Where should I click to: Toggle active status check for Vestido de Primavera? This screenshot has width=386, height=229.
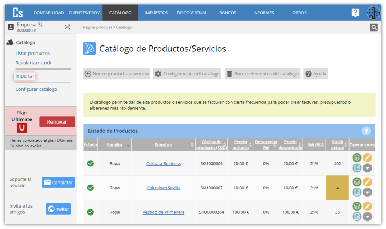click(91, 212)
